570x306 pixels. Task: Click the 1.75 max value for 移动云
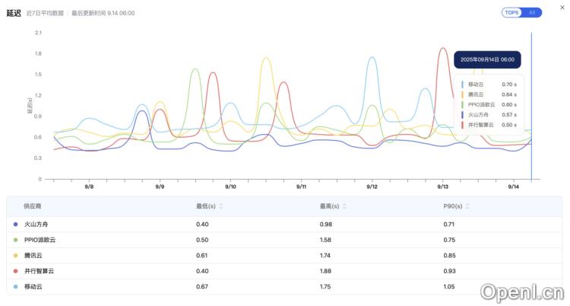pos(325,287)
